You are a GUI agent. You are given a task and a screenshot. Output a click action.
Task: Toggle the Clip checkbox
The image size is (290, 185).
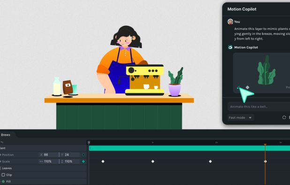pos(3,175)
